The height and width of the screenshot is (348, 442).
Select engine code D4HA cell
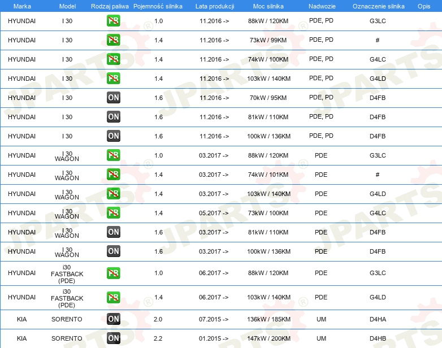(x=378, y=319)
